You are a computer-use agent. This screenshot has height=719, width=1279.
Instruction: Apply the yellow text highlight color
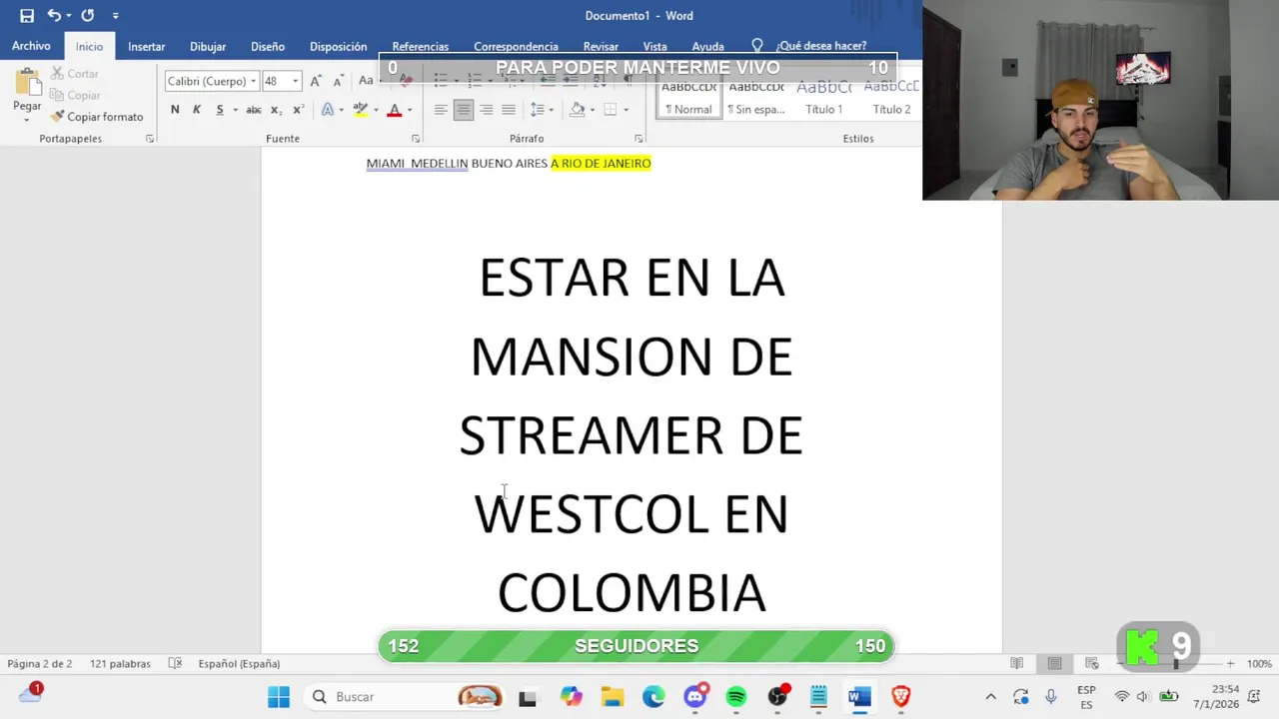click(x=361, y=110)
